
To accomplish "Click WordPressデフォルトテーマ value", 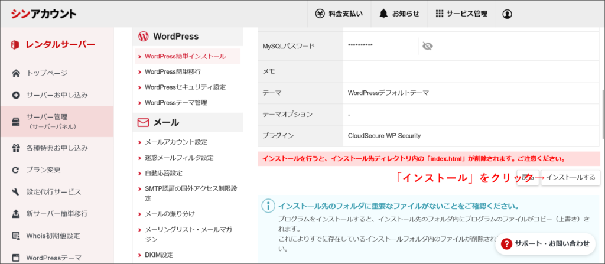I will [388, 93].
